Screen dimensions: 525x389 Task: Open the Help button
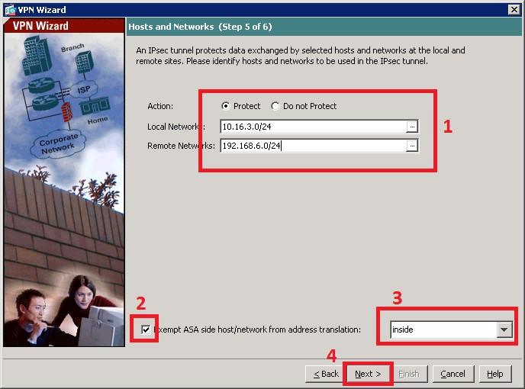[495, 374]
